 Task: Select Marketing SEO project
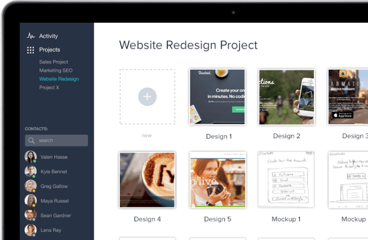(x=56, y=70)
